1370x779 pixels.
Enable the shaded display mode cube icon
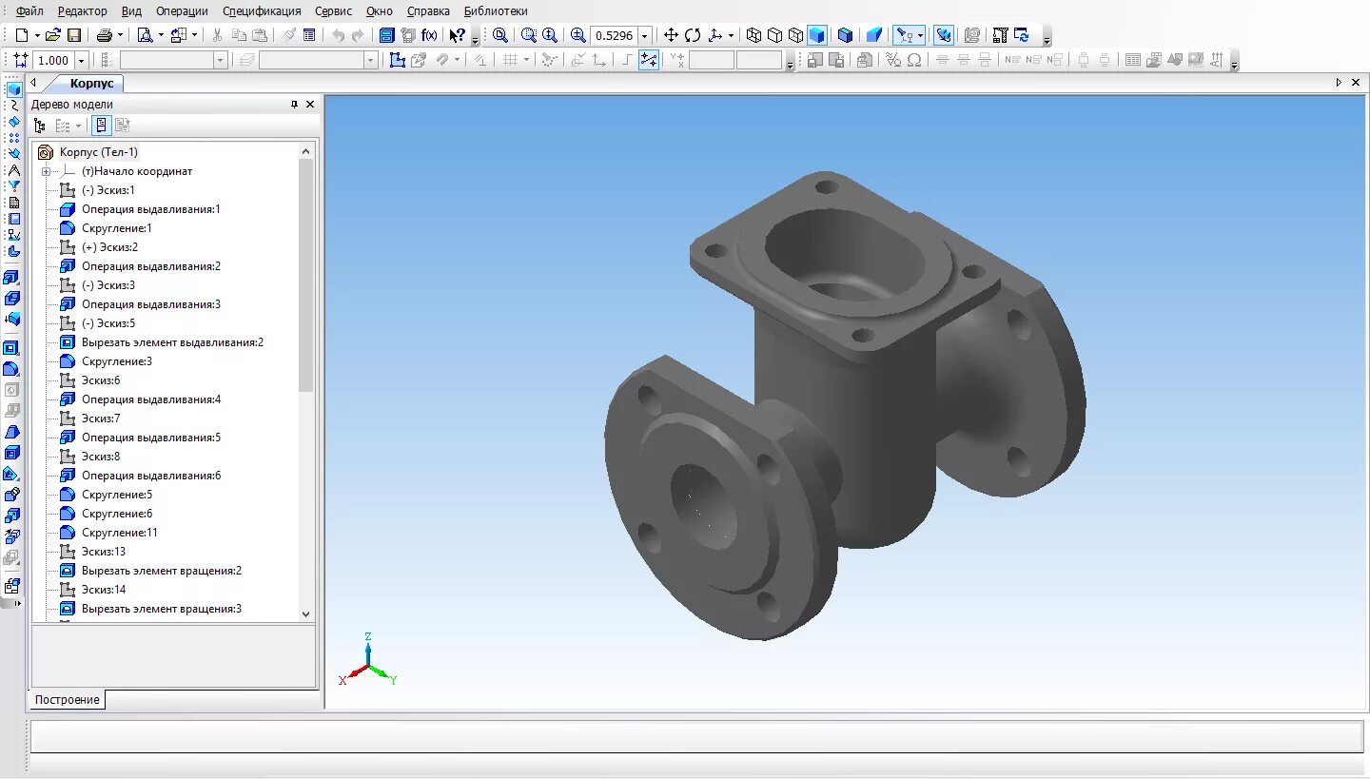tap(817, 35)
